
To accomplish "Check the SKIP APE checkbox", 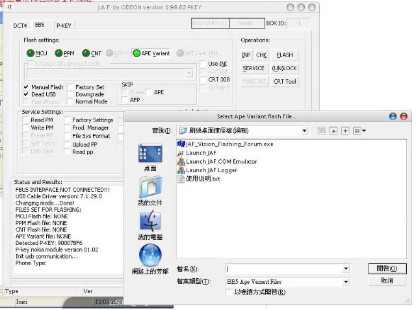I will tap(149, 92).
